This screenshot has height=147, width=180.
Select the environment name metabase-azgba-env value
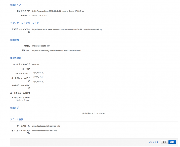click(41, 46)
